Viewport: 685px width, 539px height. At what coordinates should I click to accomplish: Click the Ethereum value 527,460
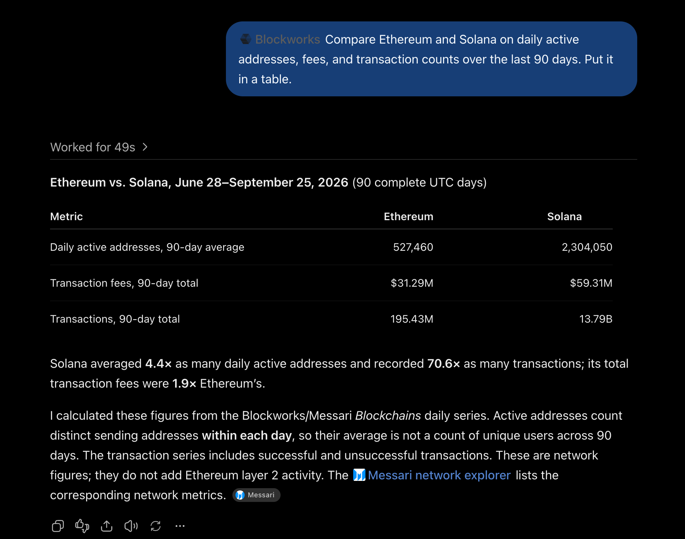click(x=413, y=247)
